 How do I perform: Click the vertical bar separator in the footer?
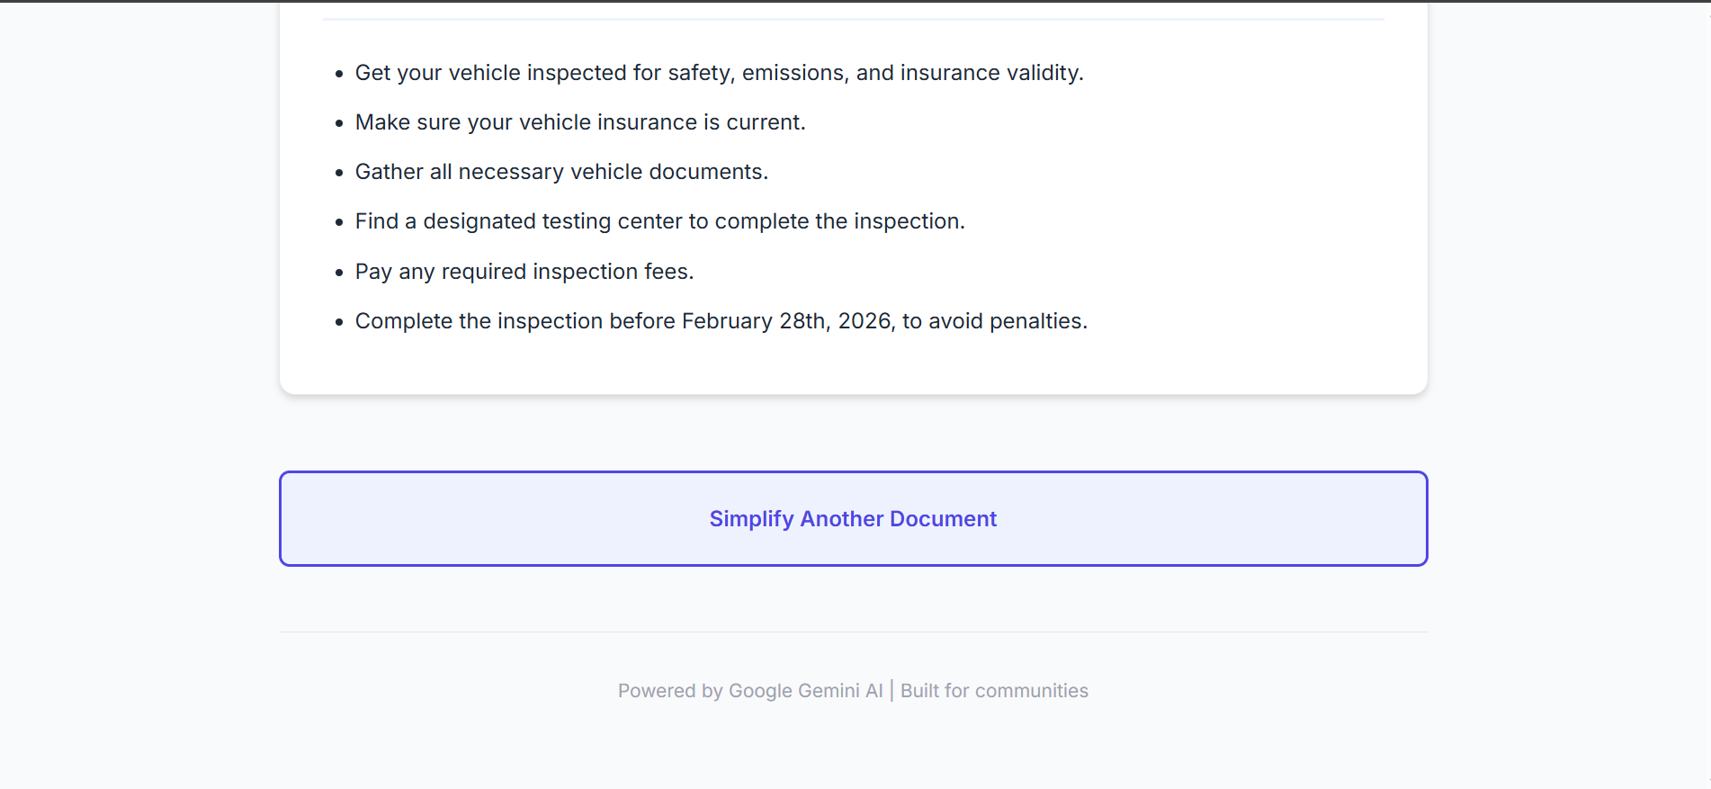point(891,690)
